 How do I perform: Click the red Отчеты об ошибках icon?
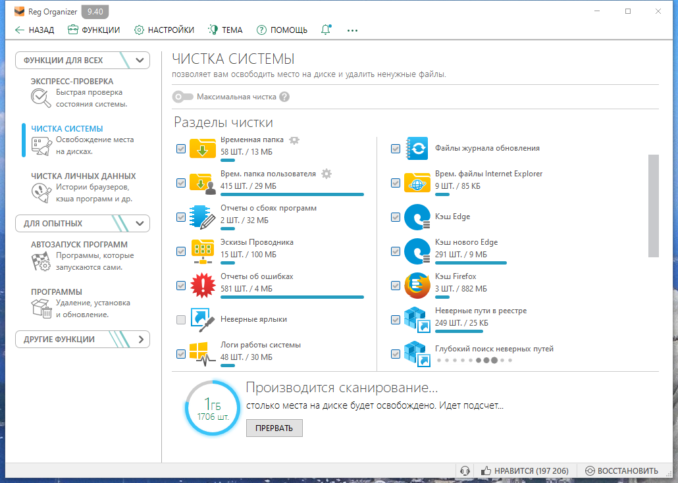coord(202,286)
